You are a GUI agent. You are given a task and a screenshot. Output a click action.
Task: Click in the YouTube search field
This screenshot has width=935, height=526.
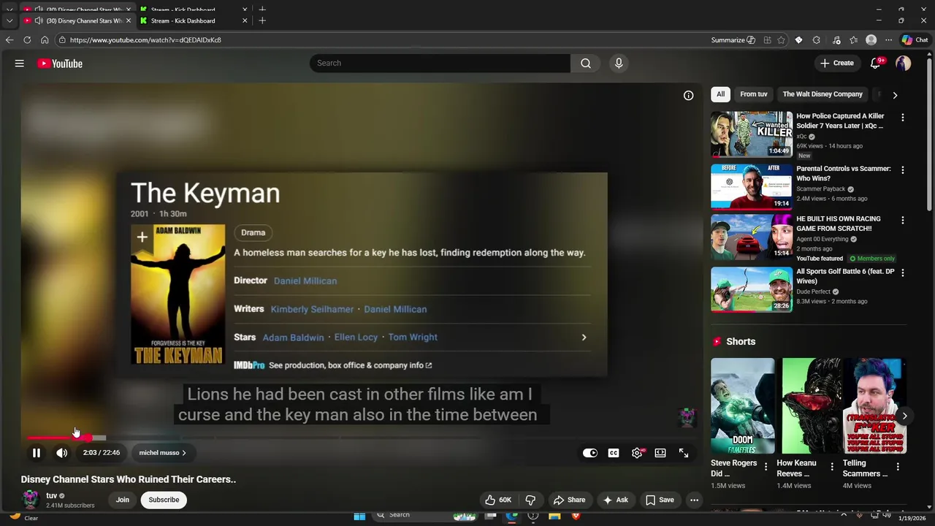pyautogui.click(x=440, y=64)
